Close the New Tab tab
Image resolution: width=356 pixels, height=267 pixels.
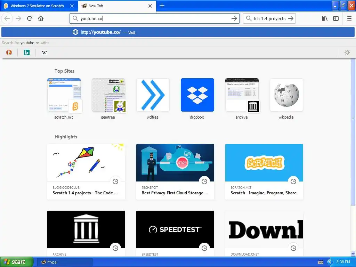pos(150,6)
